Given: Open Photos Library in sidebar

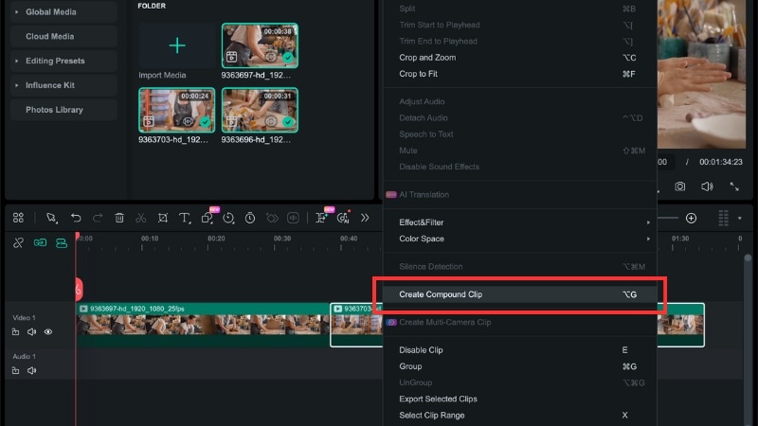Looking at the screenshot, I should pos(63,110).
